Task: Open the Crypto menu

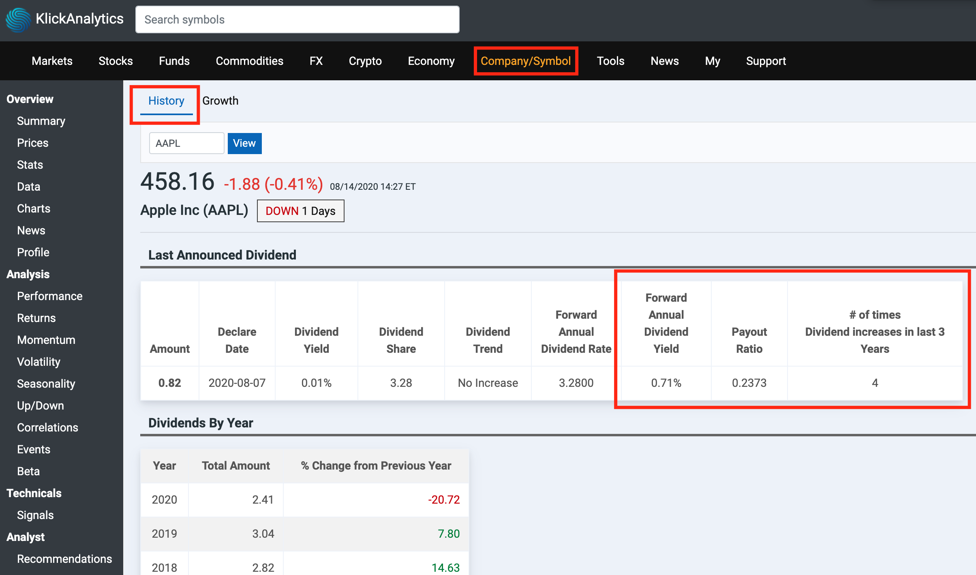Action: pyautogui.click(x=365, y=61)
